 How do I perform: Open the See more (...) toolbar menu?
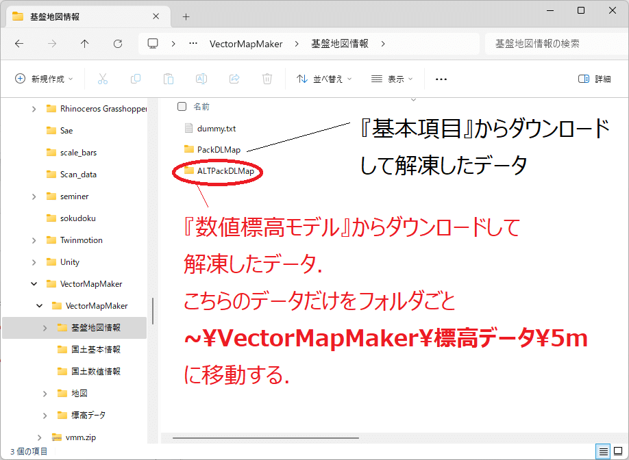pos(441,79)
